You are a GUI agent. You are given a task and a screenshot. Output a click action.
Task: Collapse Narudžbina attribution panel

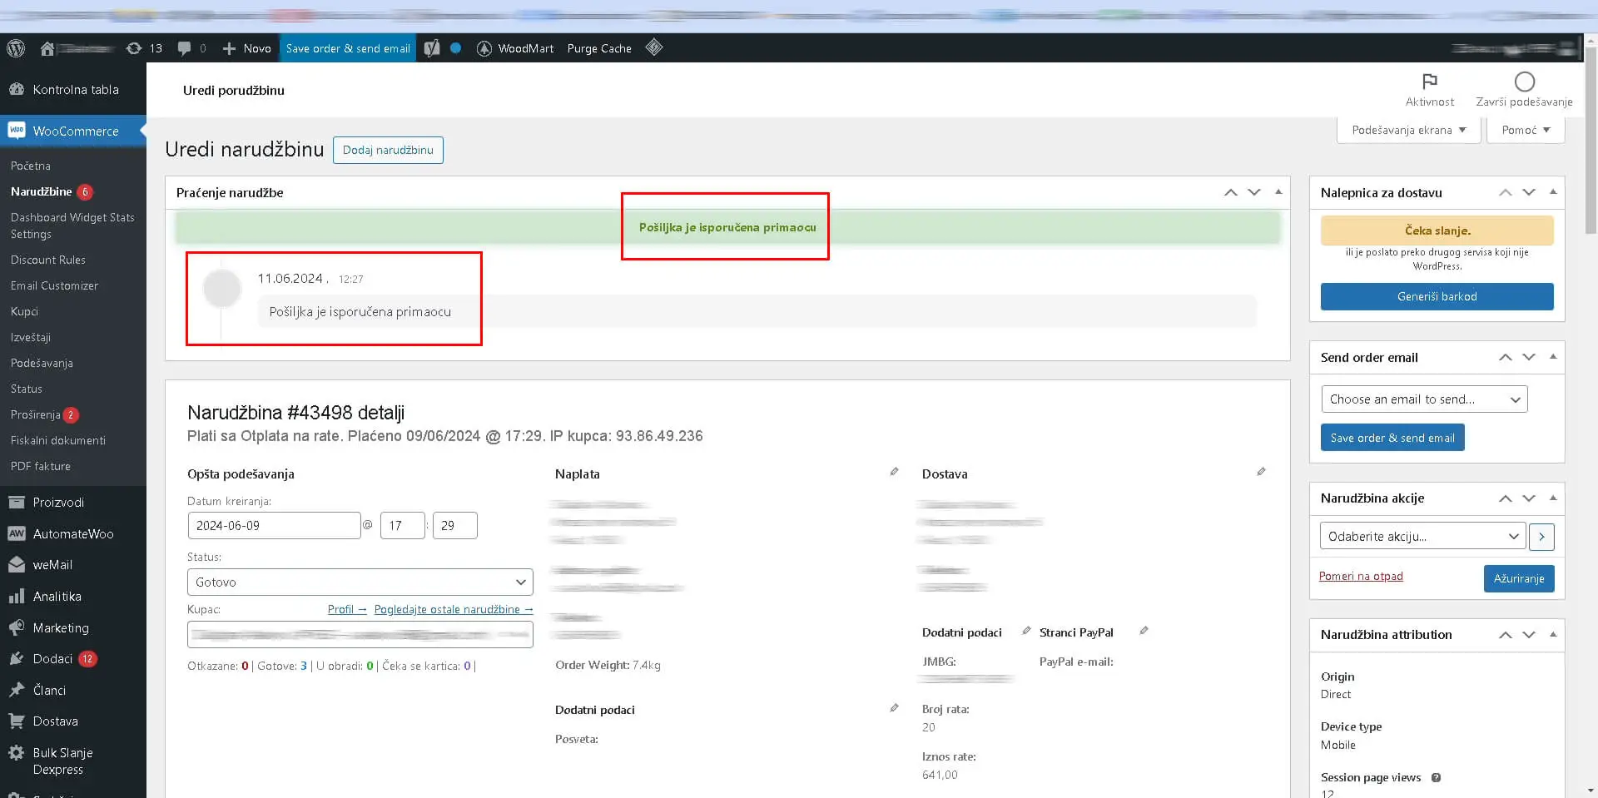(x=1553, y=635)
